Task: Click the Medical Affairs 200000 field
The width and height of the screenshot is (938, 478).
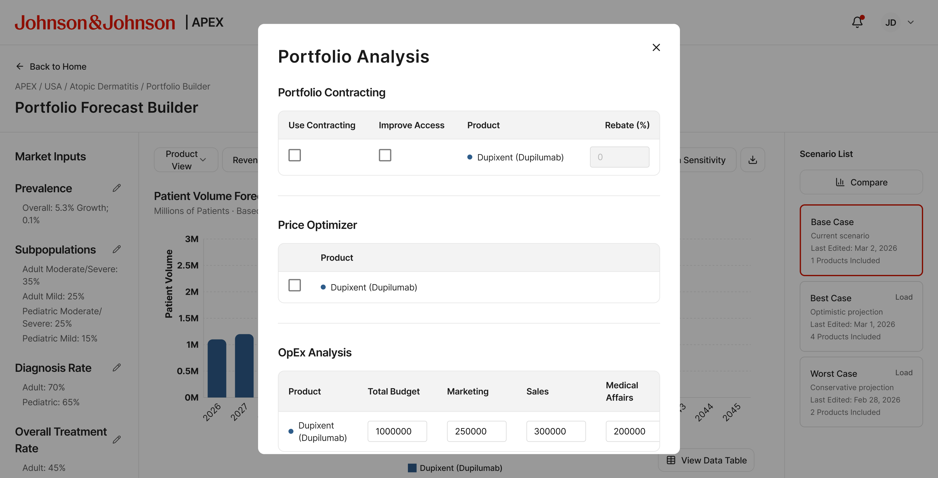Action: point(633,431)
